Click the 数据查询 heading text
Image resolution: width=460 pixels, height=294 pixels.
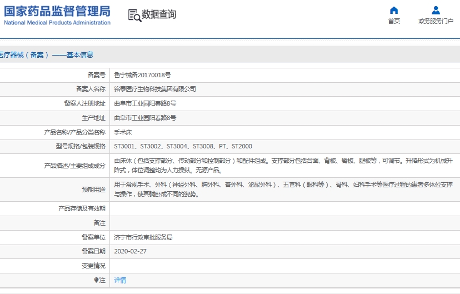pos(159,14)
